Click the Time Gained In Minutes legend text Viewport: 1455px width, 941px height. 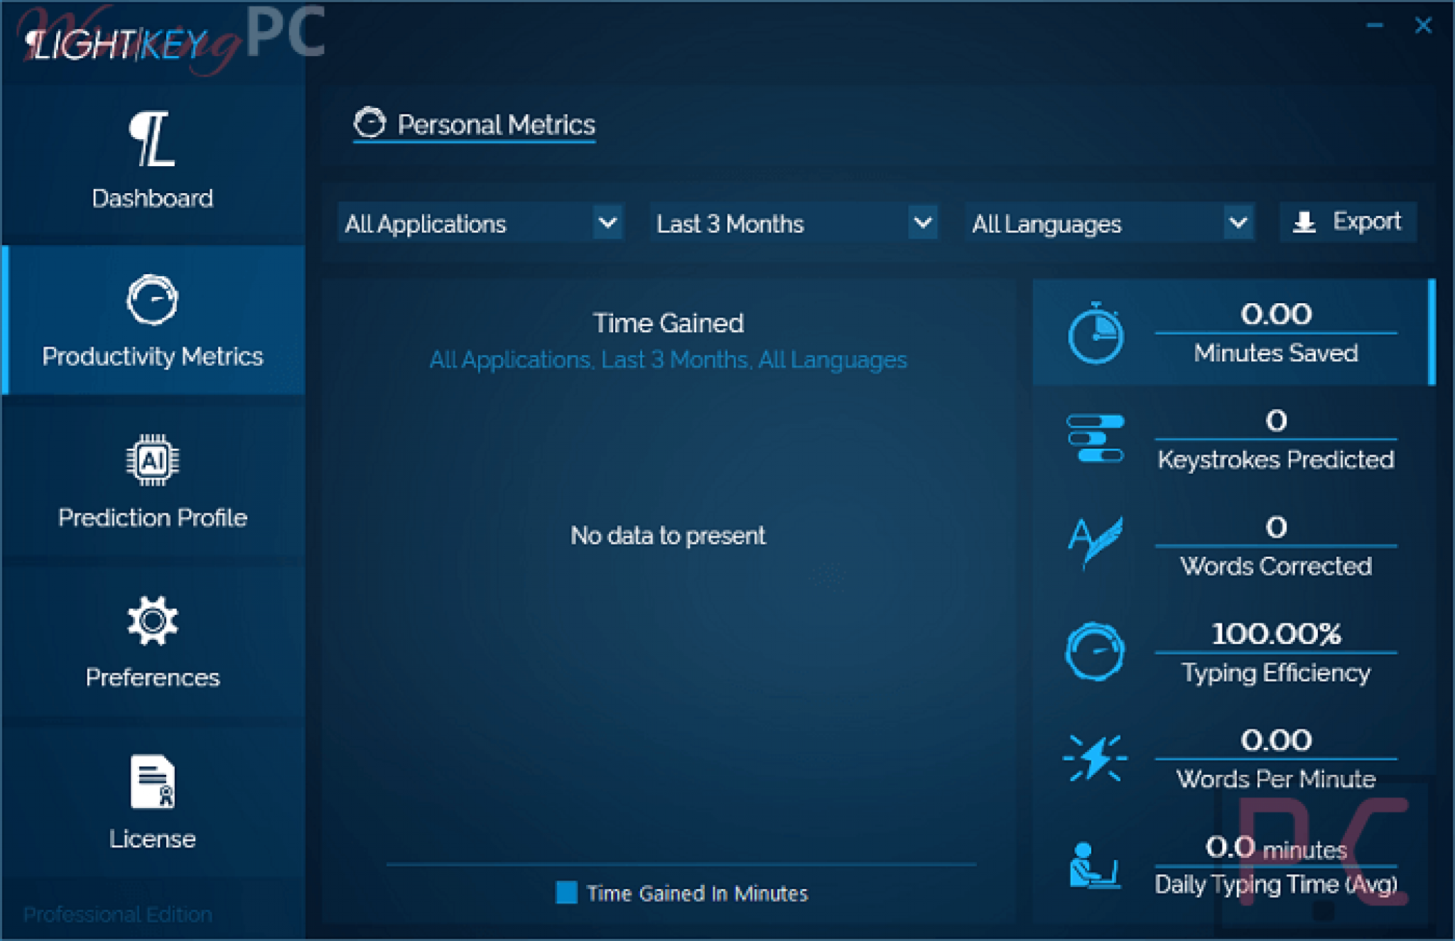[697, 893]
